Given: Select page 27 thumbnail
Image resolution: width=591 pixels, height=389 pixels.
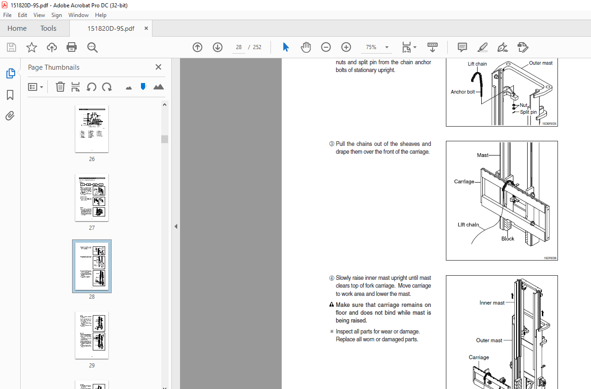Looking at the screenshot, I should (92, 198).
